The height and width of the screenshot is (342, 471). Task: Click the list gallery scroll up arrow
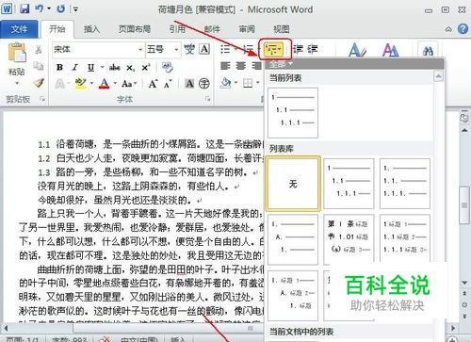439,76
